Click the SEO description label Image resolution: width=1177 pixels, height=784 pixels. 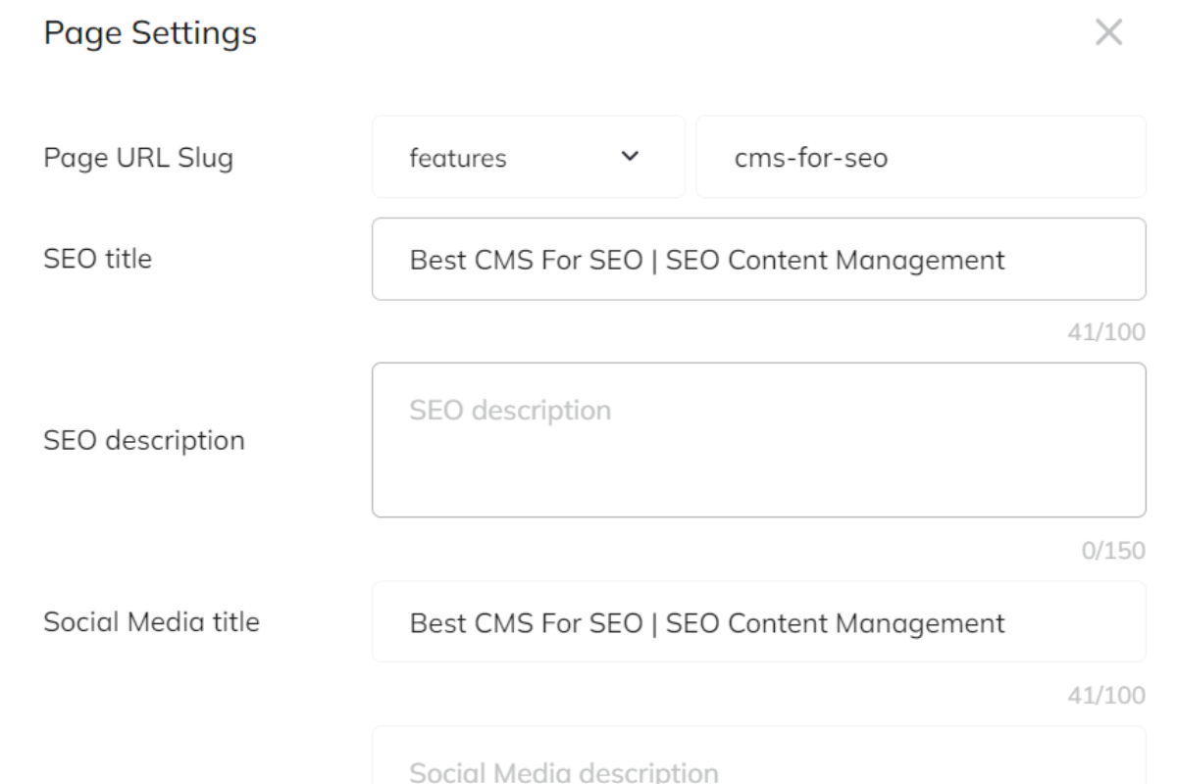coord(144,441)
